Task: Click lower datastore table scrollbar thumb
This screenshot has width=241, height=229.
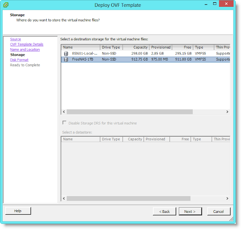Action: 128,199
